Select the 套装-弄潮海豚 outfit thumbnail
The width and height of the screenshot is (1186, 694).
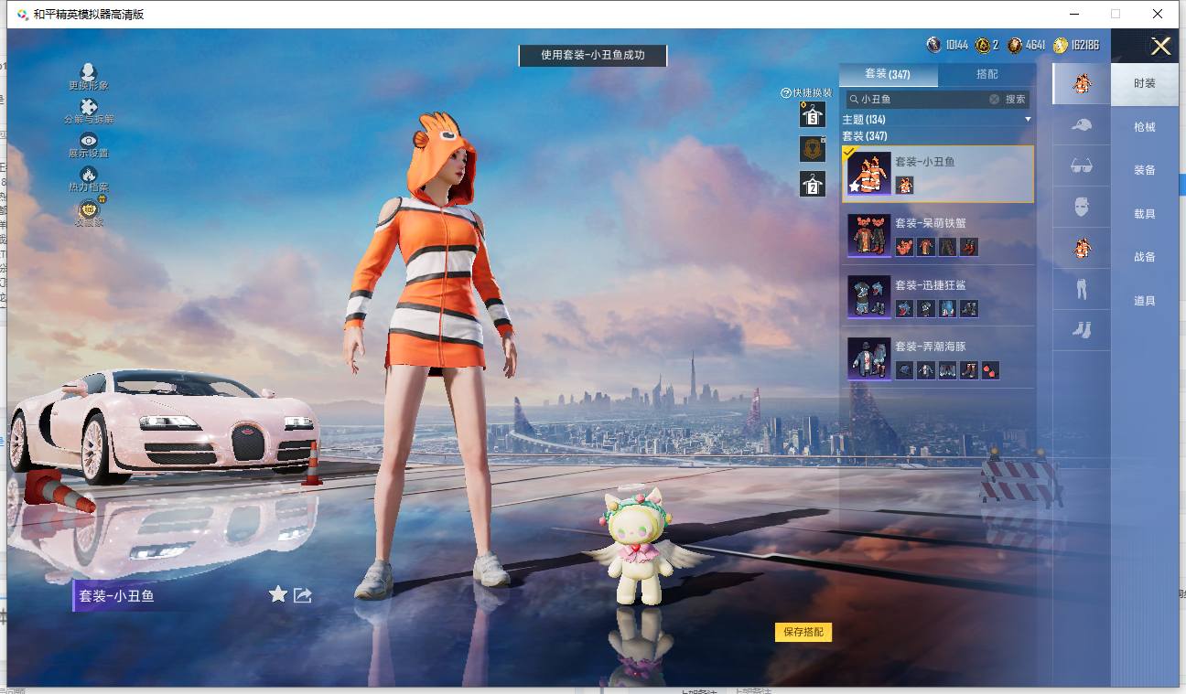(x=868, y=358)
